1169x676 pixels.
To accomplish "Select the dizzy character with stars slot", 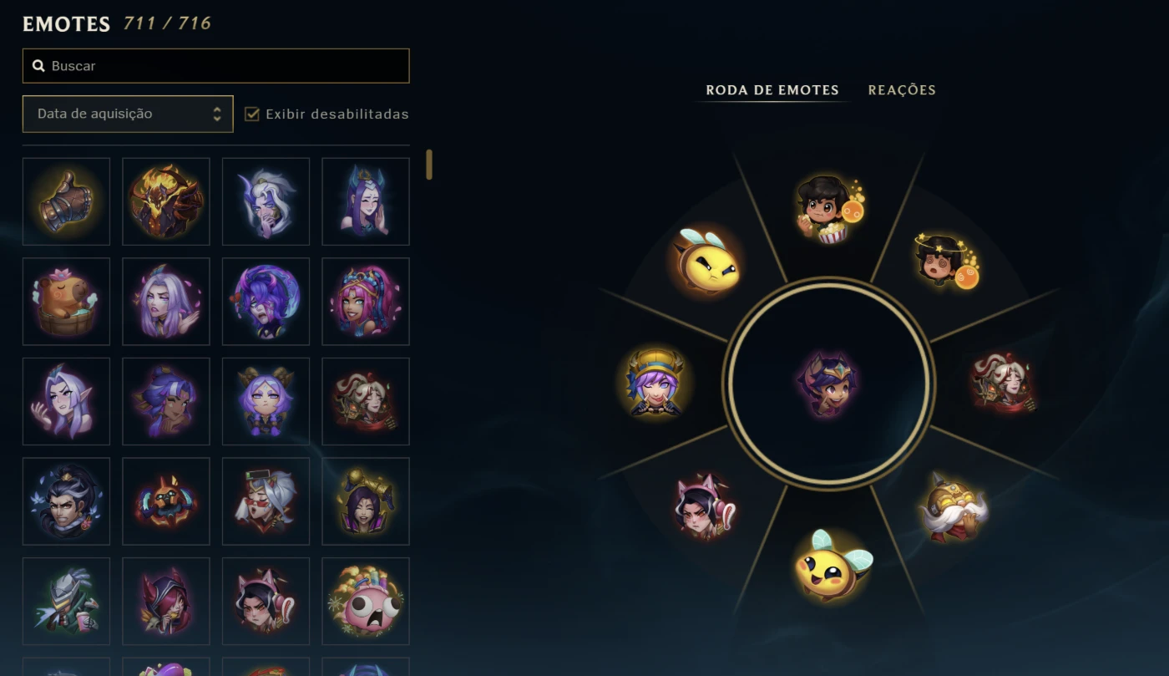I will (948, 262).
